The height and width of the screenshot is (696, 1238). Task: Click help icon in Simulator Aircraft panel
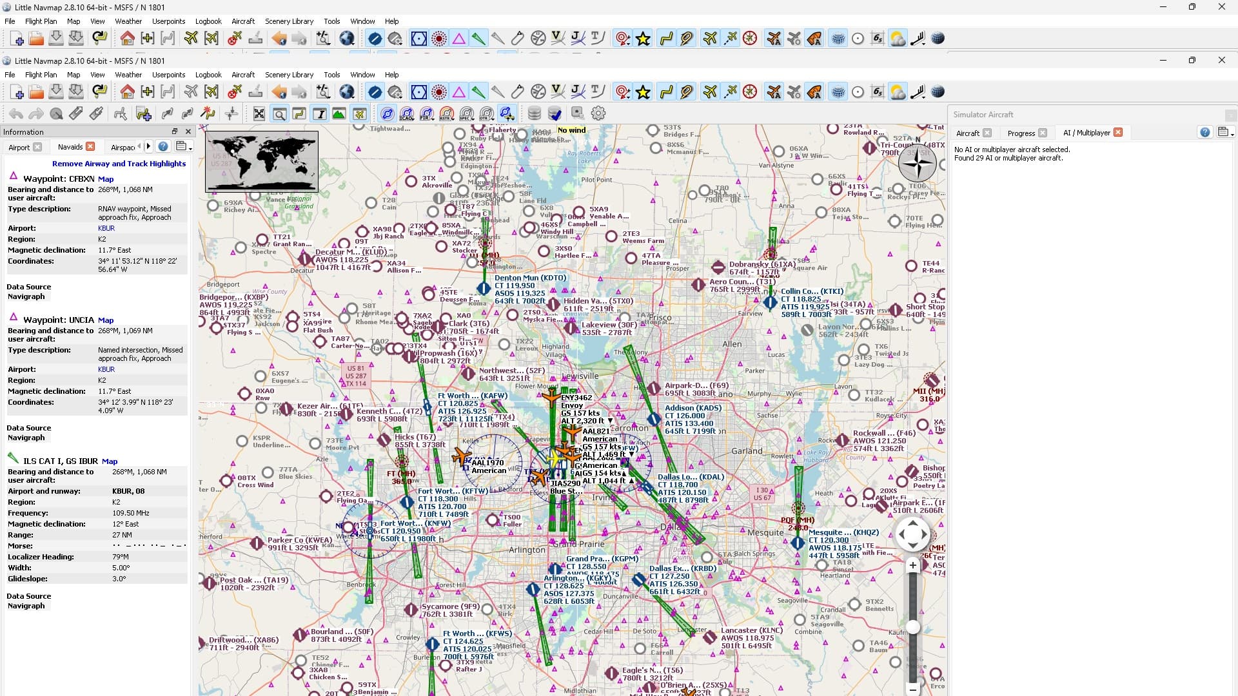(1205, 132)
